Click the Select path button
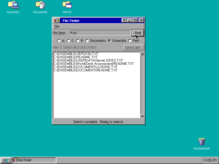This screenshot has height=164, width=219. 134,48
